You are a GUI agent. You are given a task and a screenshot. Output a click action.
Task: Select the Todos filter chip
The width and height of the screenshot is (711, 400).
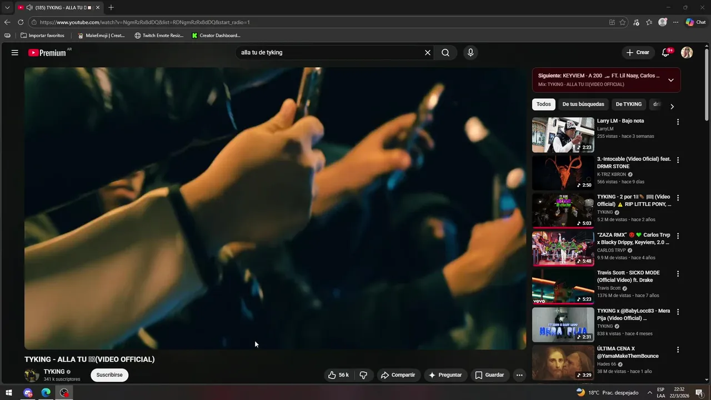point(544,104)
